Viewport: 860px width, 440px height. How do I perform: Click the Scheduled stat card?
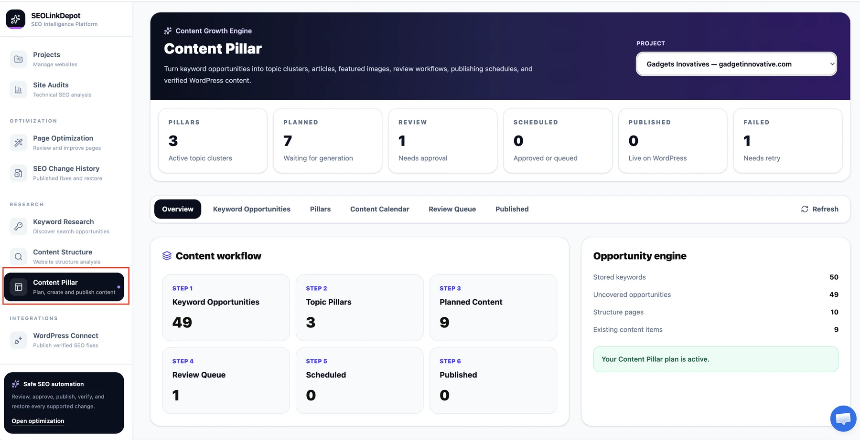[x=558, y=141]
